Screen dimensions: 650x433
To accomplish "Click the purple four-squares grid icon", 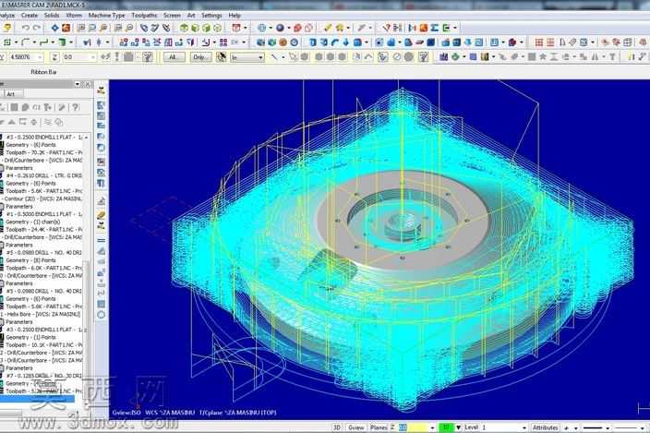I will [223, 42].
